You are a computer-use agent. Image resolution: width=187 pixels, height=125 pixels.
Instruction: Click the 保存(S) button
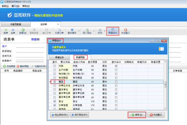(137, 115)
